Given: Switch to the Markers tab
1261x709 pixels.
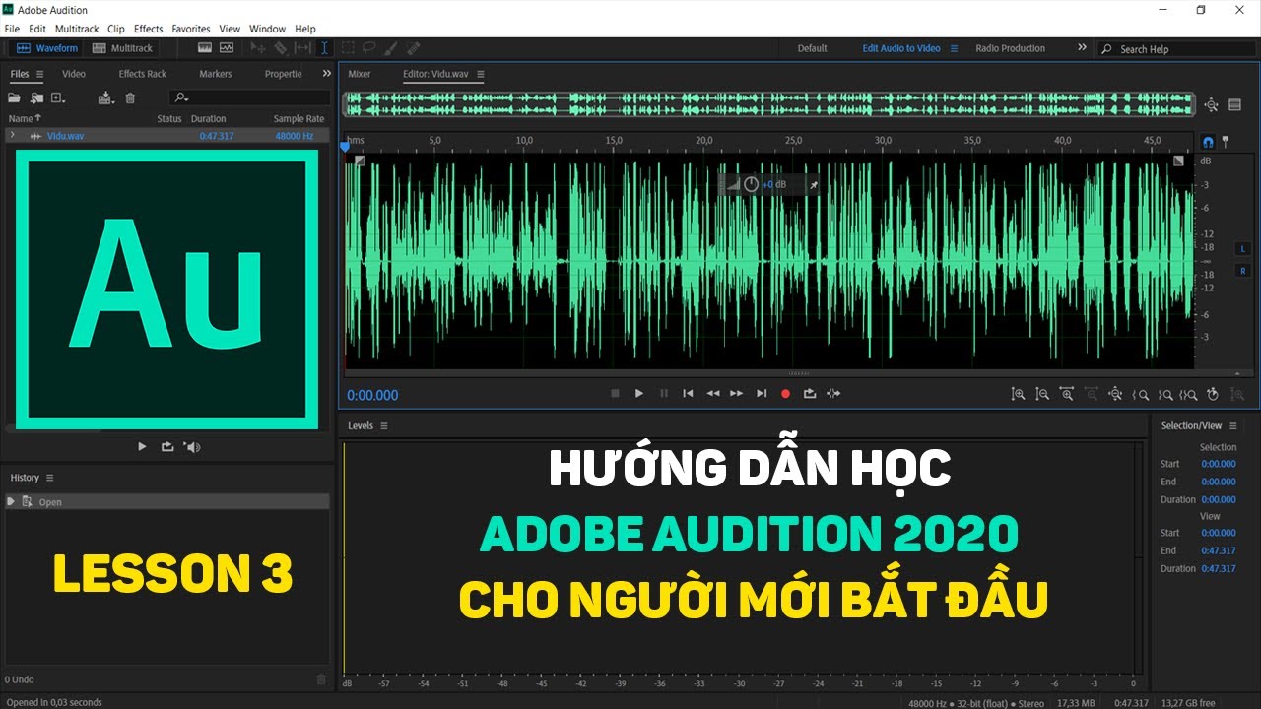Looking at the screenshot, I should click(x=216, y=74).
